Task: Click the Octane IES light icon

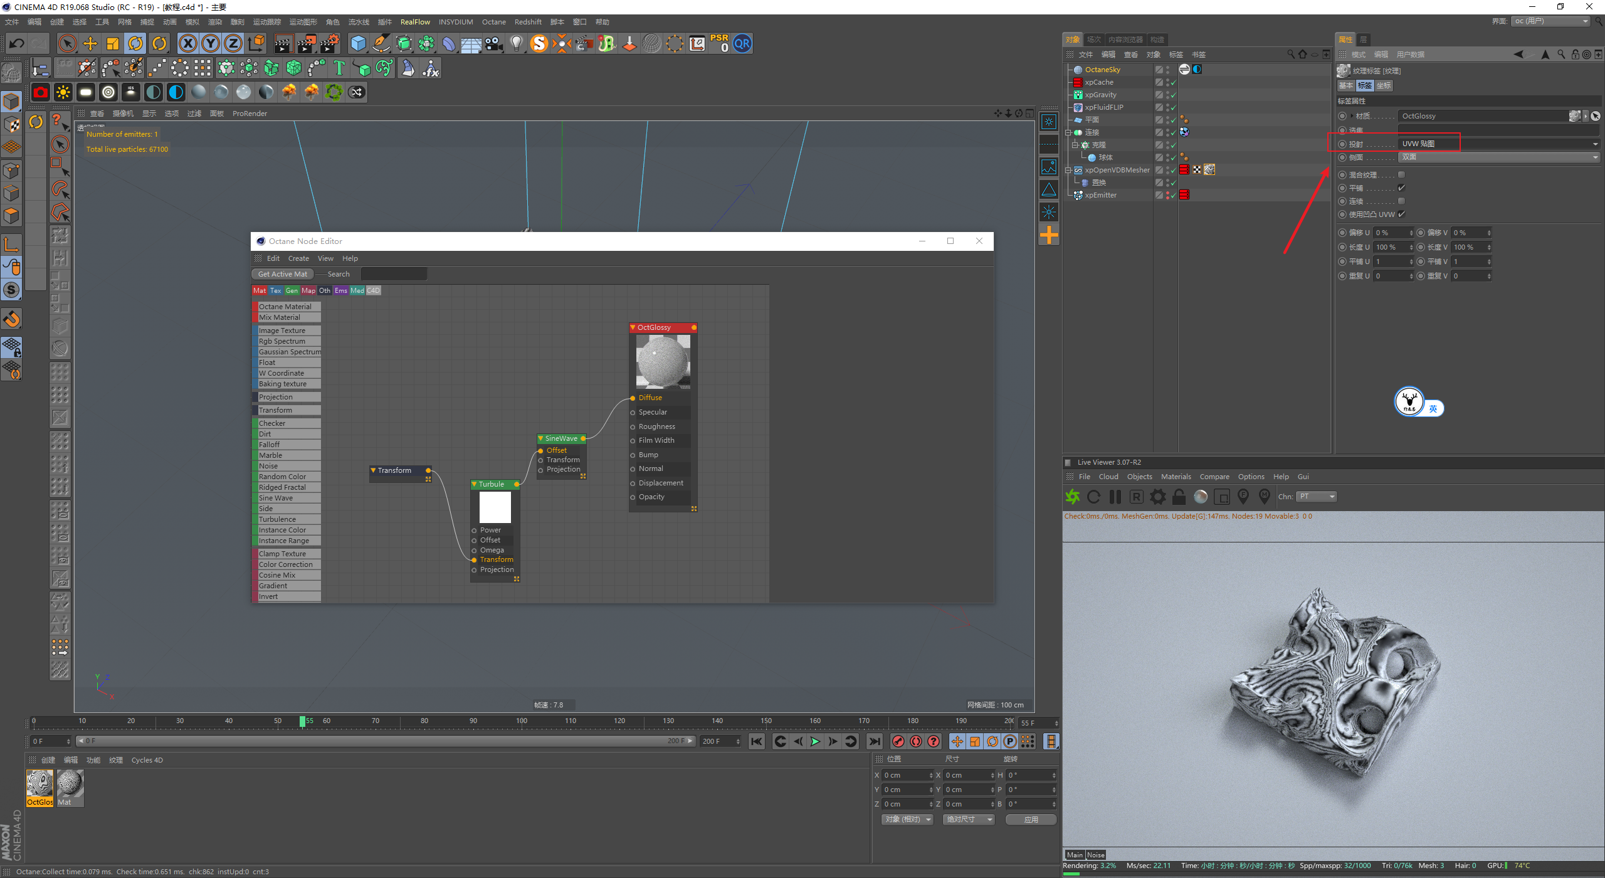Action: pyautogui.click(x=131, y=92)
